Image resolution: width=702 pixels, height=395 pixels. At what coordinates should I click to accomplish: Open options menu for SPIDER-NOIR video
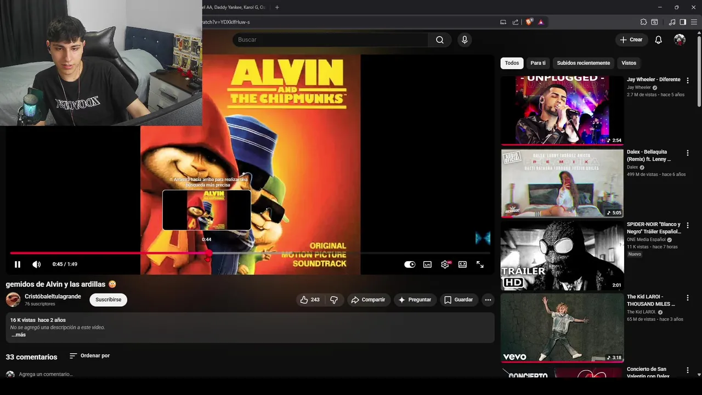point(688,225)
